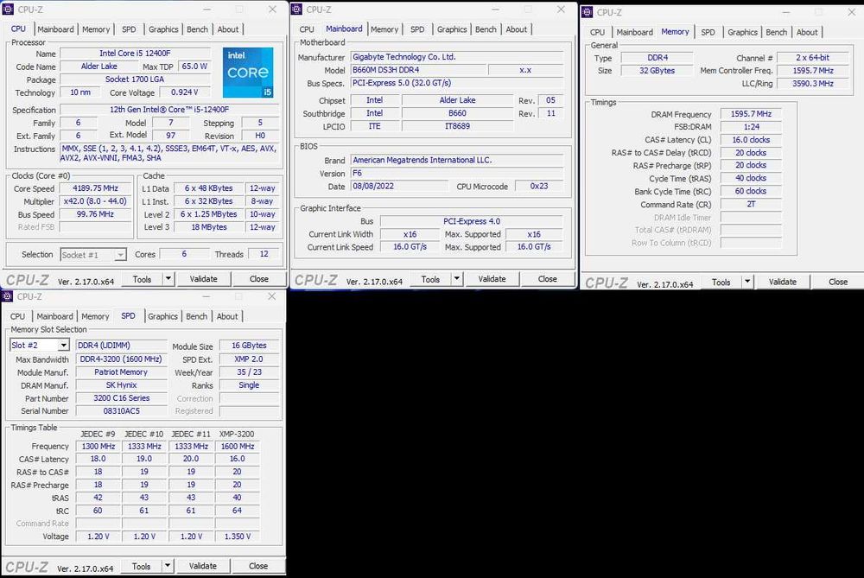864x578 pixels.
Task: Click Validate in the Memory window
Action: [783, 282]
